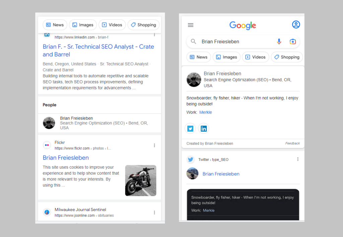
Task: Switch to the Shopping tab
Action: pos(287,57)
